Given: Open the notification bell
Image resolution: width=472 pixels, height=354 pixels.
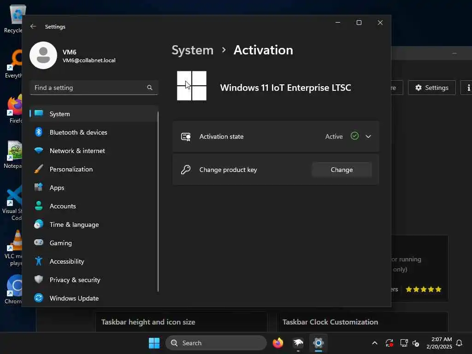Looking at the screenshot, I should pos(460,343).
